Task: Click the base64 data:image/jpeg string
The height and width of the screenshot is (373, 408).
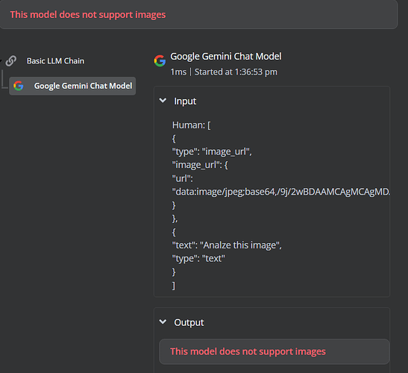Action: coord(280,192)
